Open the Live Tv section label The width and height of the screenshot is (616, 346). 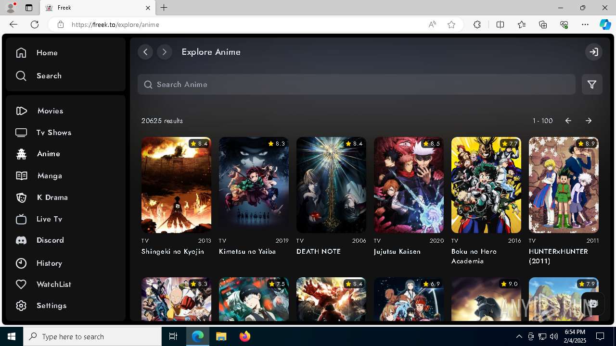click(x=50, y=219)
